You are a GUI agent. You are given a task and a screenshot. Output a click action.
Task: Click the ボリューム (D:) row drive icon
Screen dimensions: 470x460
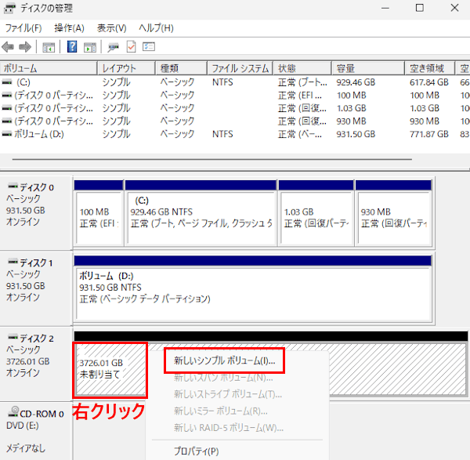[7, 134]
